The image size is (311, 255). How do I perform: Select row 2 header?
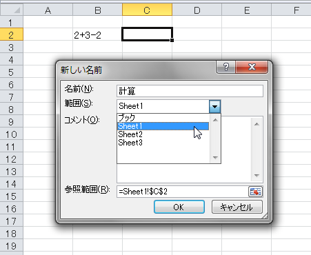click(x=11, y=35)
